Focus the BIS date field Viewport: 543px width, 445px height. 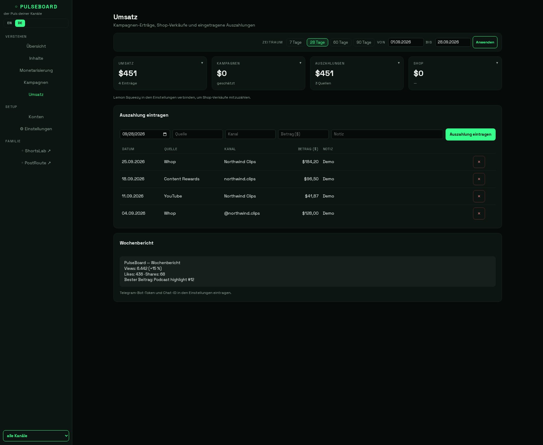453,42
